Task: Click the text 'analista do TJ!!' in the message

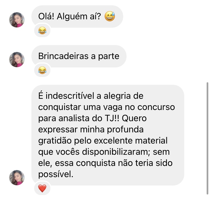Action: click(89, 118)
